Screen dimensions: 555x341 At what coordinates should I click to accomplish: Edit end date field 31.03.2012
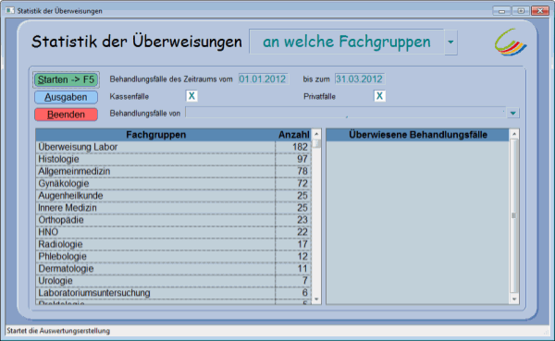(359, 79)
